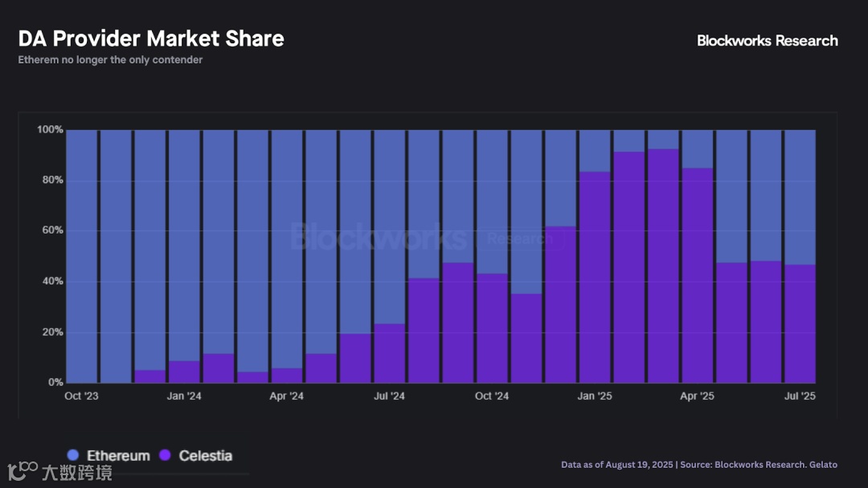Image resolution: width=868 pixels, height=488 pixels.
Task: Click the Celestia segment of the Jul '25 bar
Action: (x=800, y=323)
